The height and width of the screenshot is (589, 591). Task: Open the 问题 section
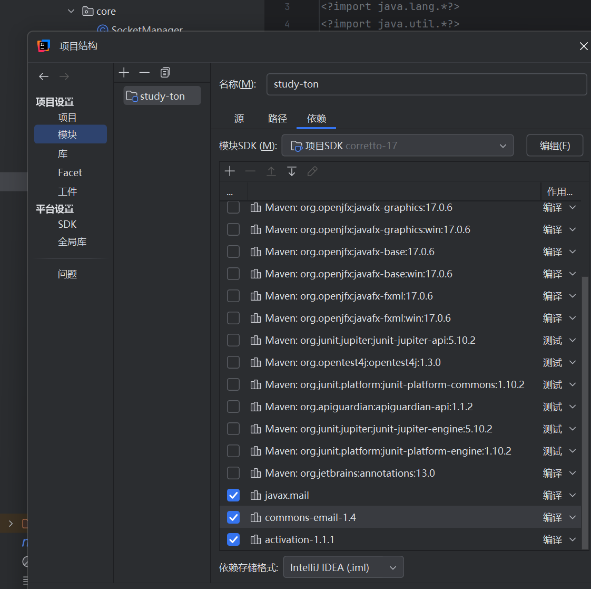click(67, 274)
